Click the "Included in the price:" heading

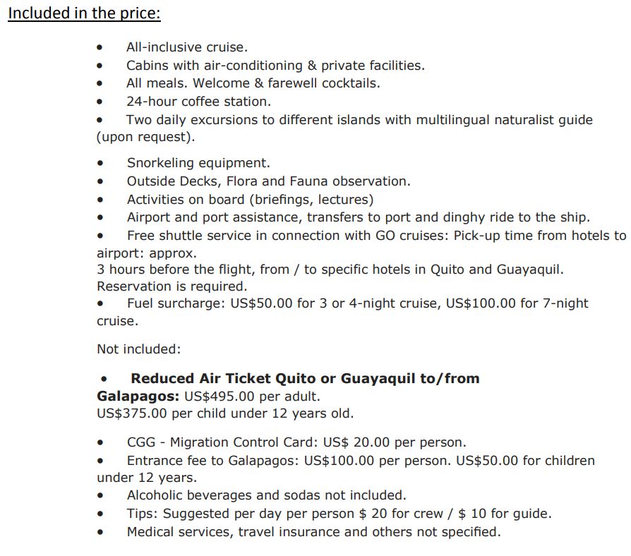coord(84,14)
